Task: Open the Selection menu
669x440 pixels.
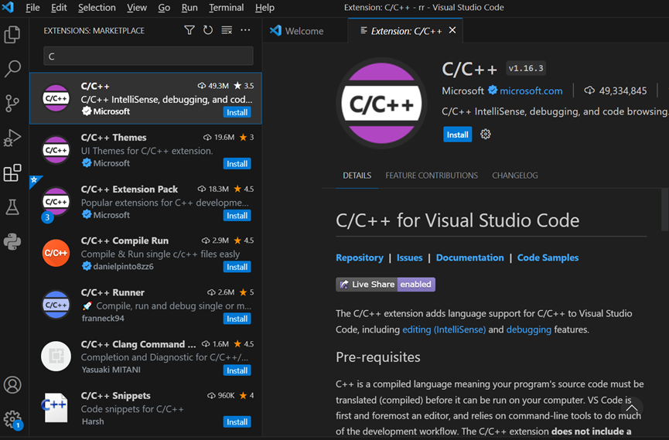Action: tap(97, 7)
